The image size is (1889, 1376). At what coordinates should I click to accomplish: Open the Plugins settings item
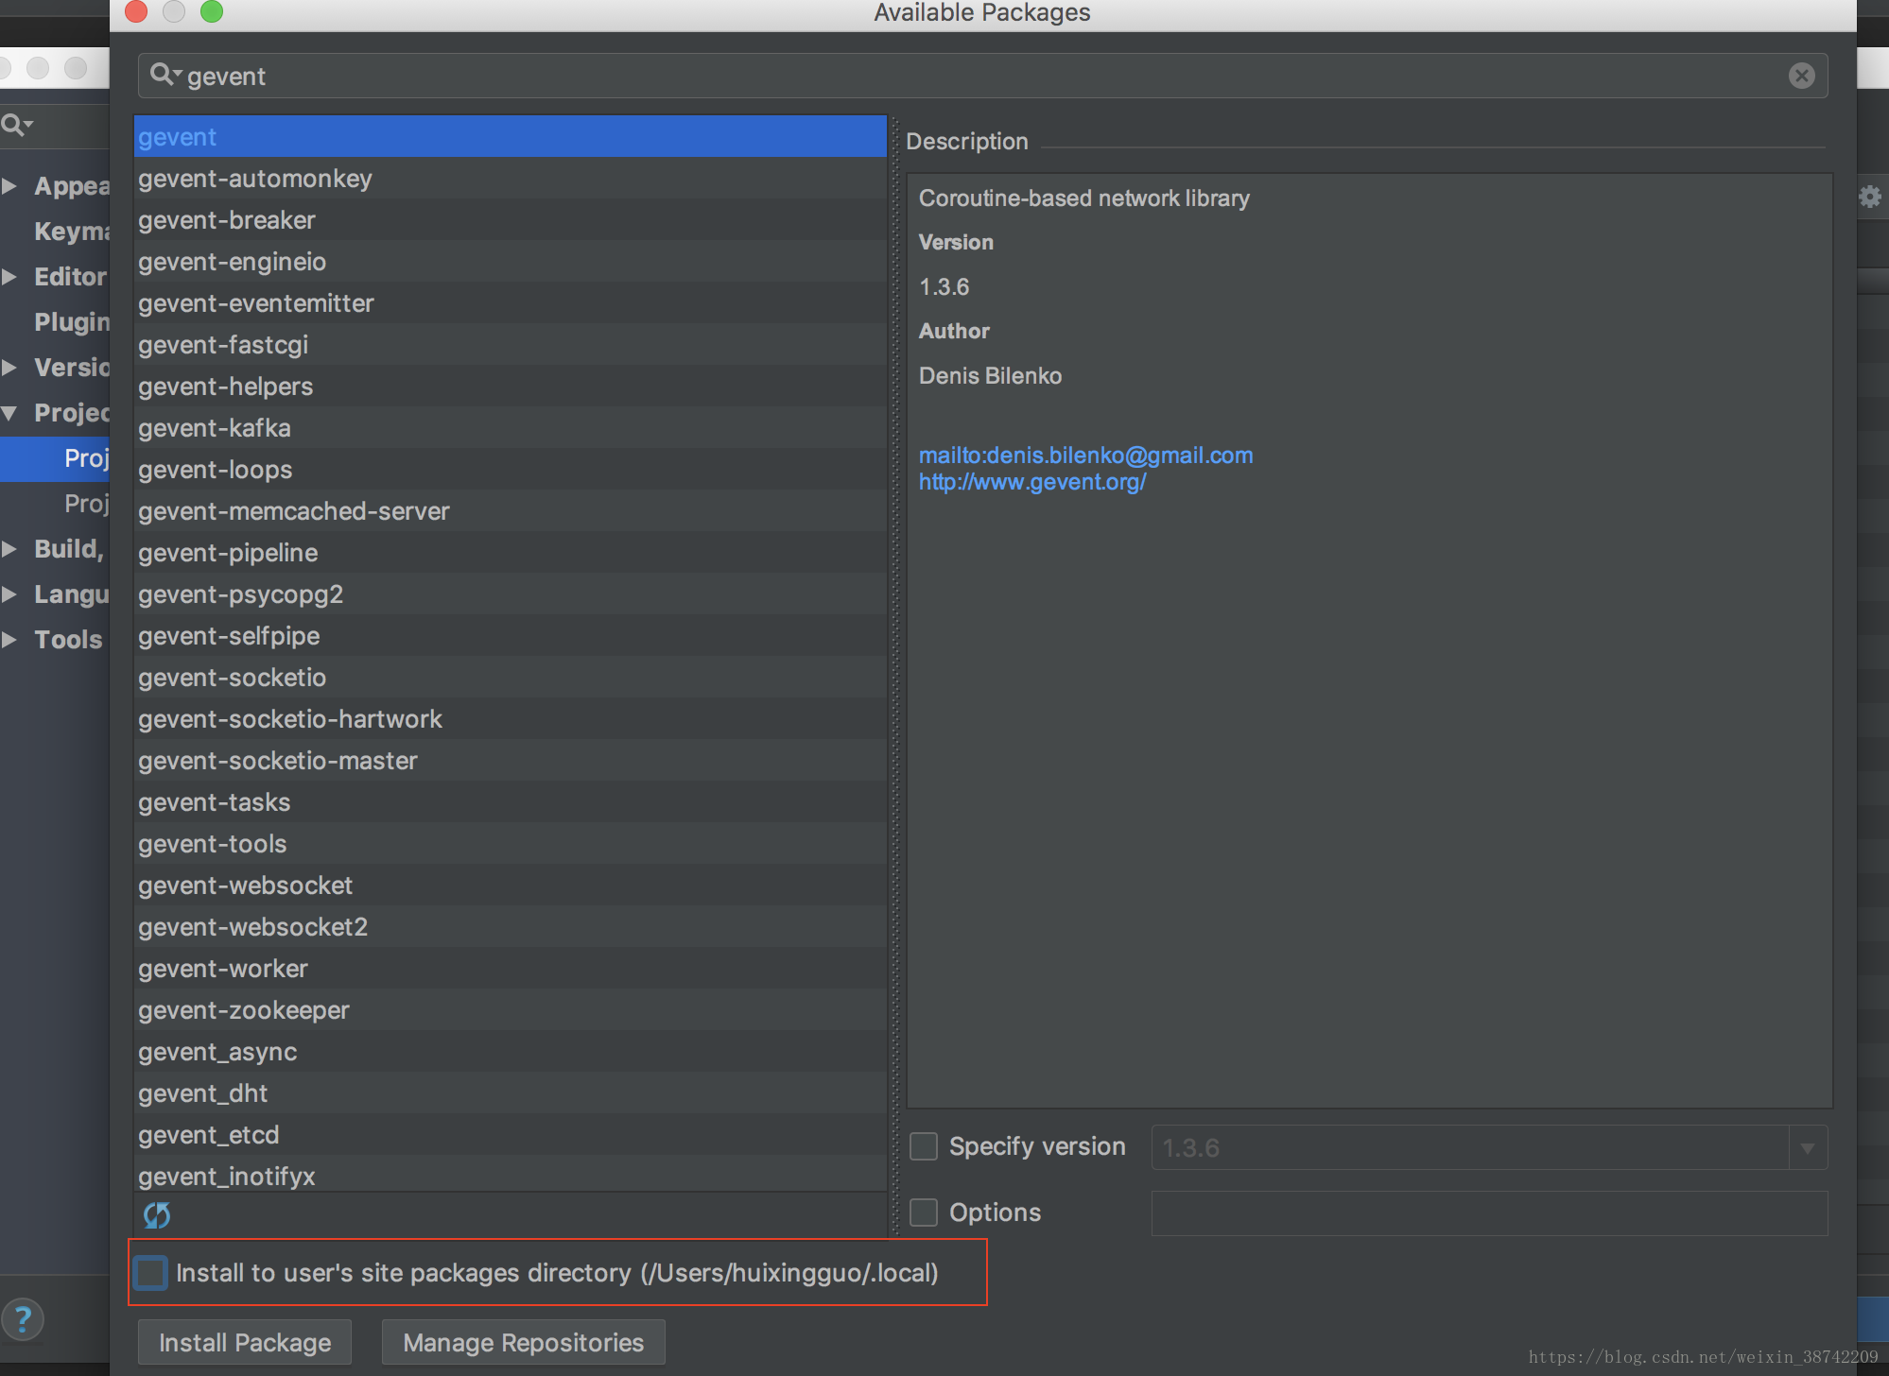coord(71,322)
